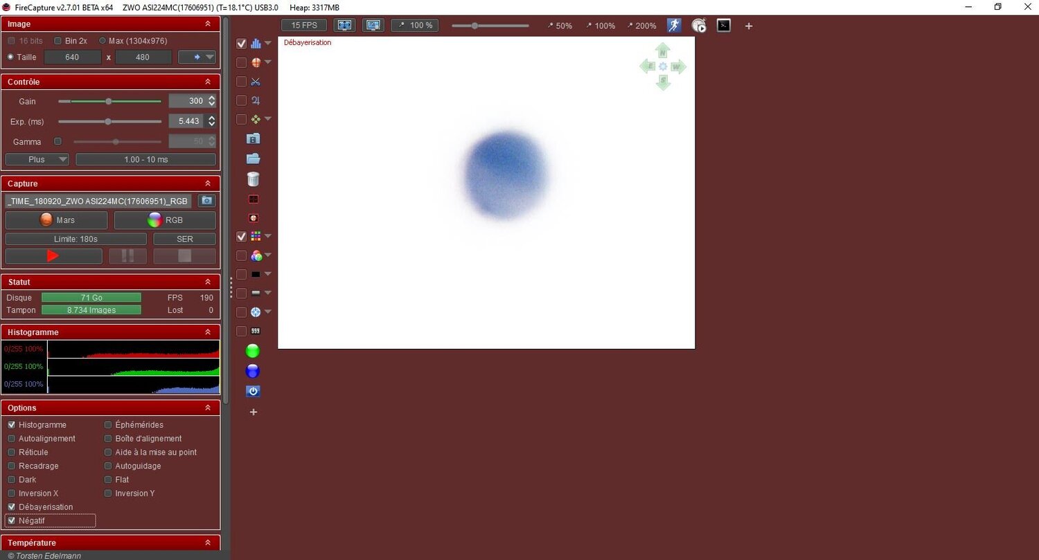The height and width of the screenshot is (560, 1039).
Task: Select the scissors cut tool icon
Action: (x=255, y=81)
